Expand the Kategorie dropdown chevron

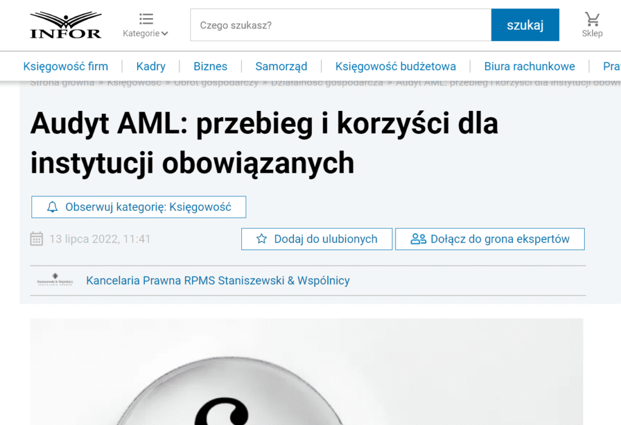[165, 34]
